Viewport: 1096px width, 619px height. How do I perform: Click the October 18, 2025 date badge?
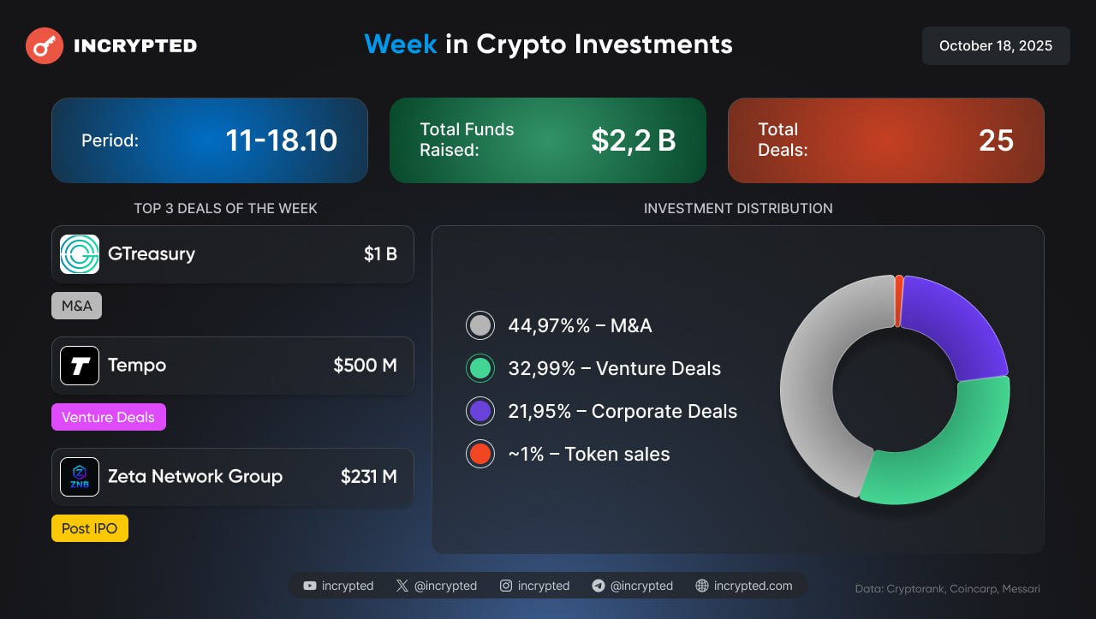click(996, 46)
